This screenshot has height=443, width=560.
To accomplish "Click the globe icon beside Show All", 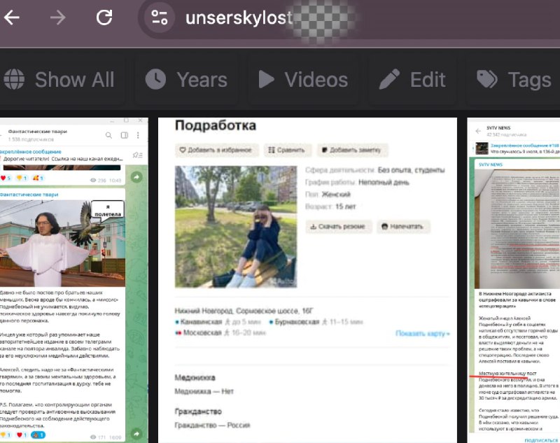I will [x=14, y=79].
